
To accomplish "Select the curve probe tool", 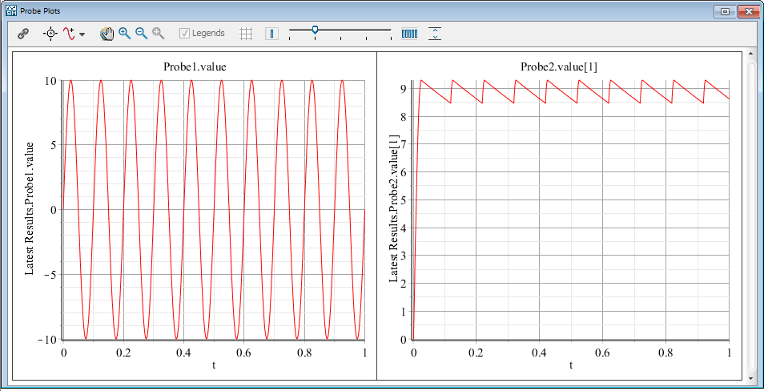I will pyautogui.click(x=69, y=34).
